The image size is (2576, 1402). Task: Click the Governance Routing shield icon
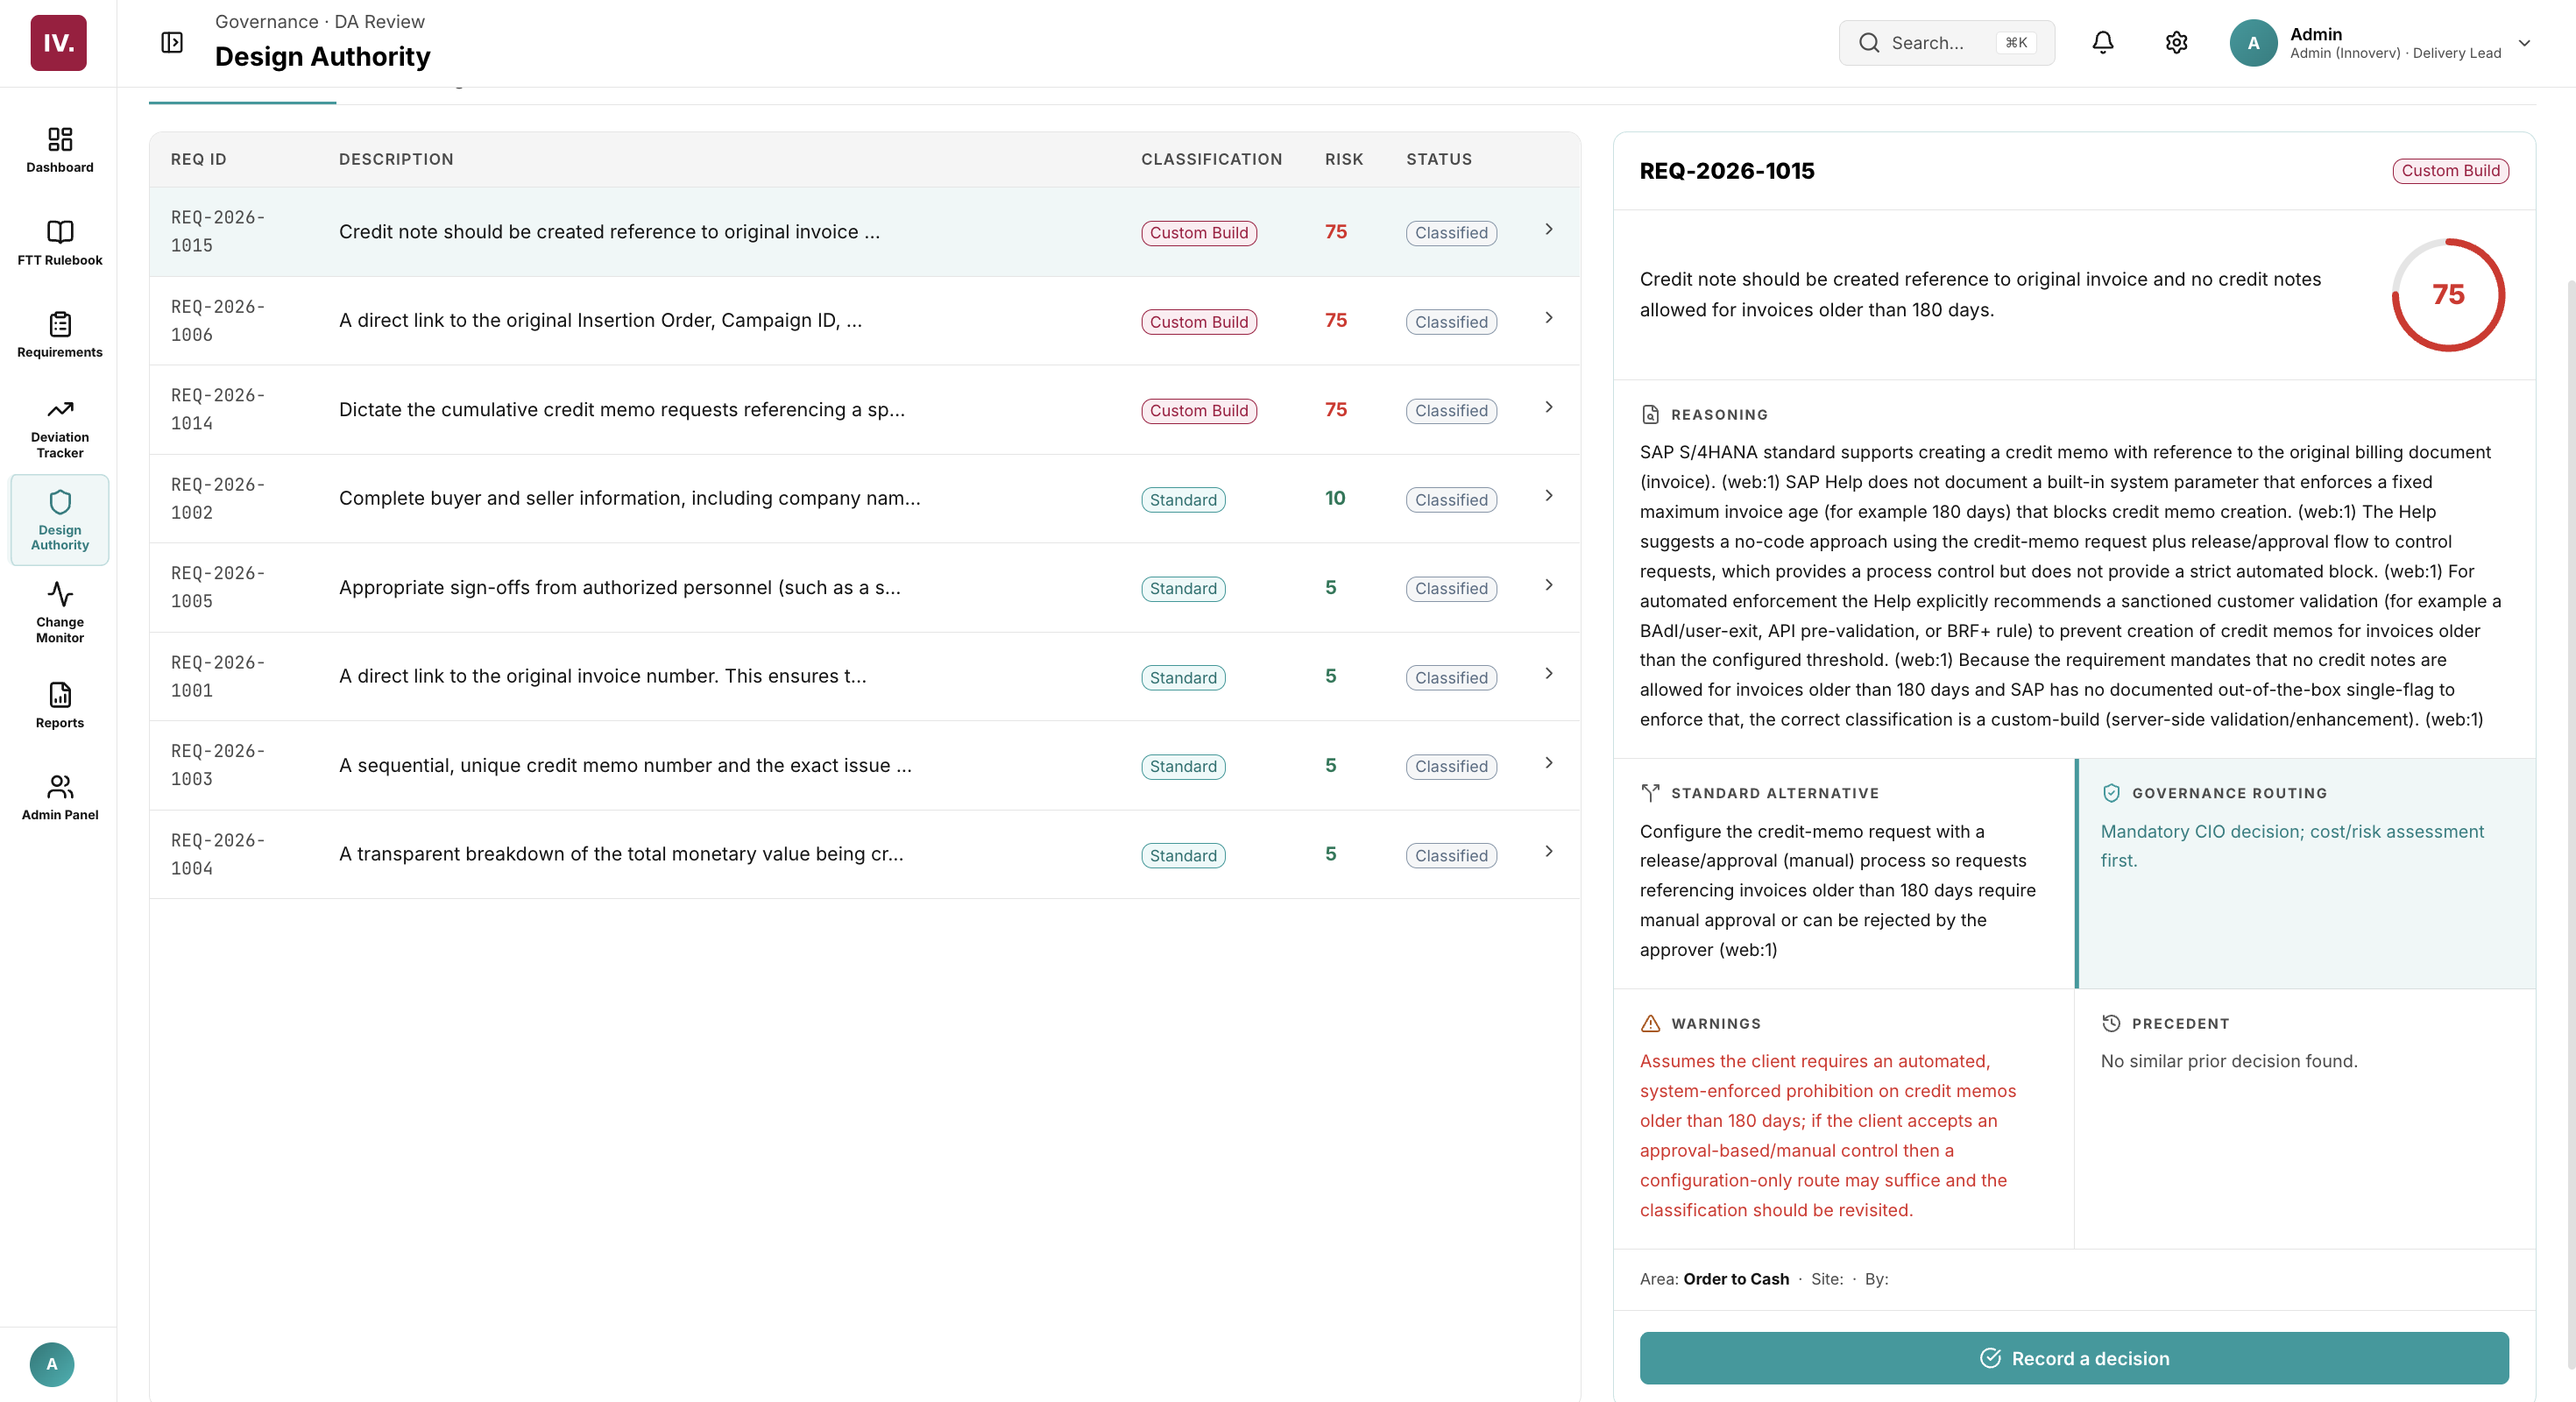[2111, 793]
